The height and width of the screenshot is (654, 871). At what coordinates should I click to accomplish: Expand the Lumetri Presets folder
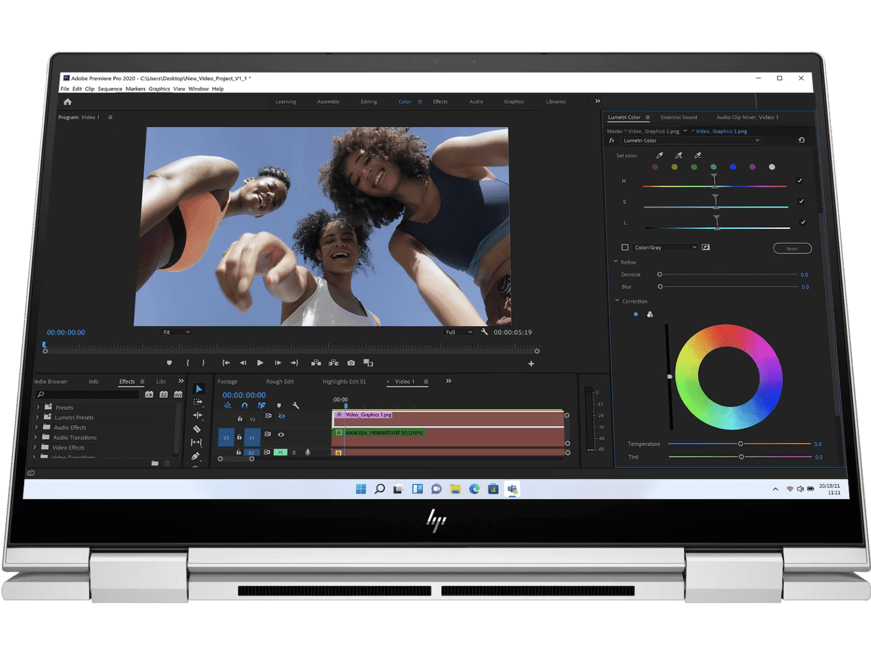click(37, 417)
